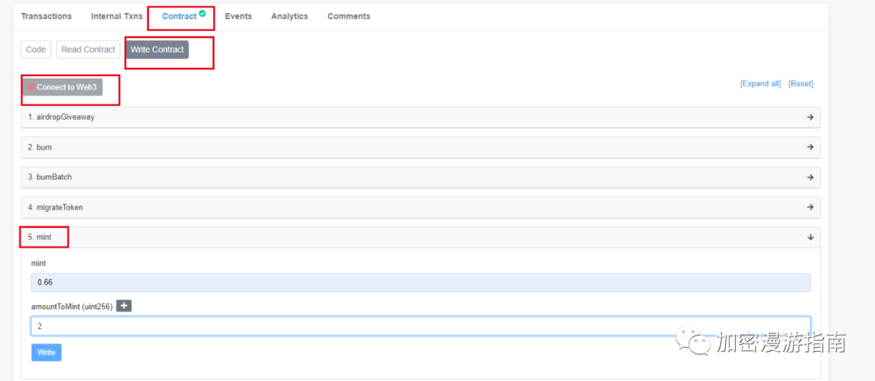Open the Events tab
This screenshot has width=875, height=381.
pos(238,16)
